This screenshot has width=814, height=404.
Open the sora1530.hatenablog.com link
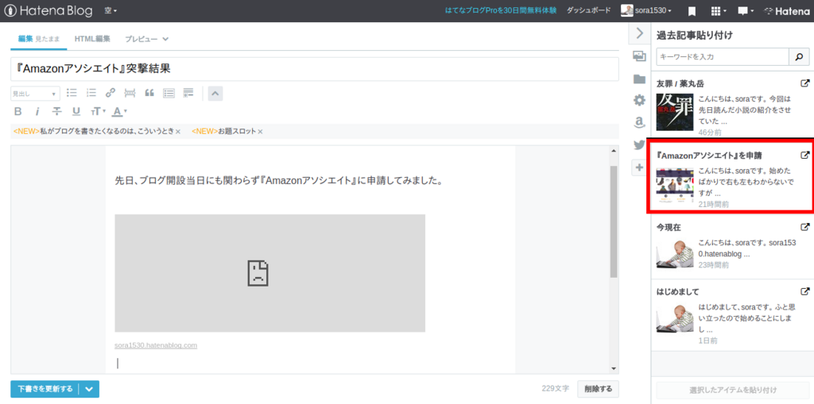point(156,345)
